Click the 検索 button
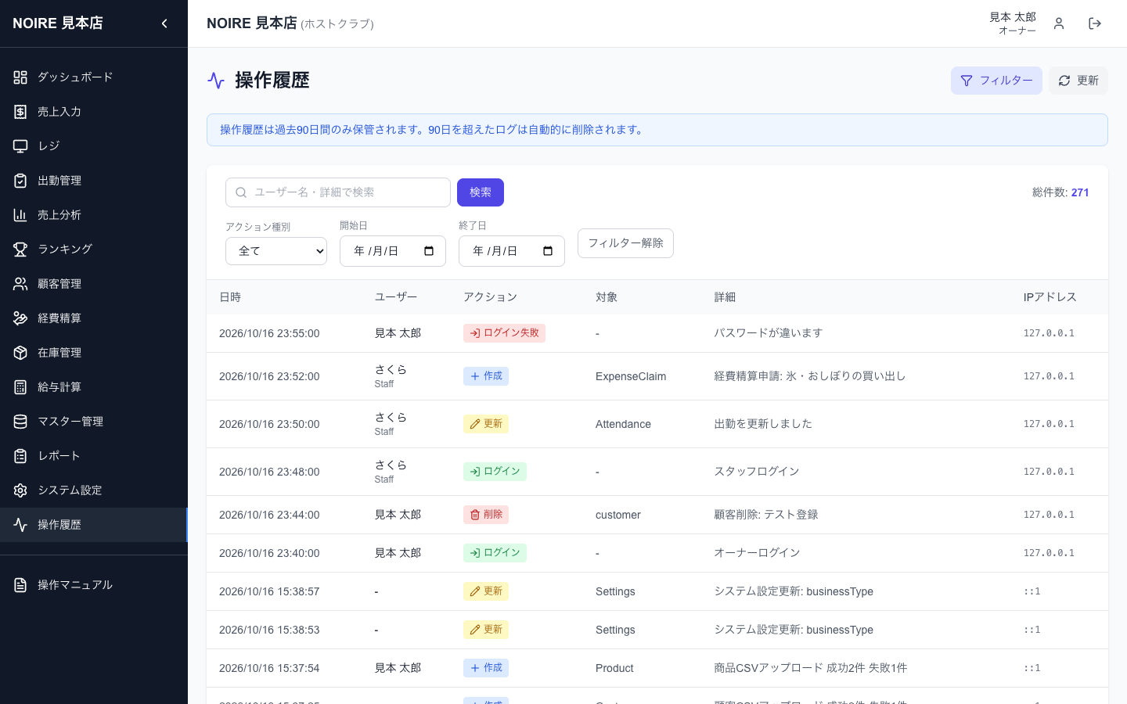This screenshot has height=704, width=1127. pyautogui.click(x=481, y=192)
